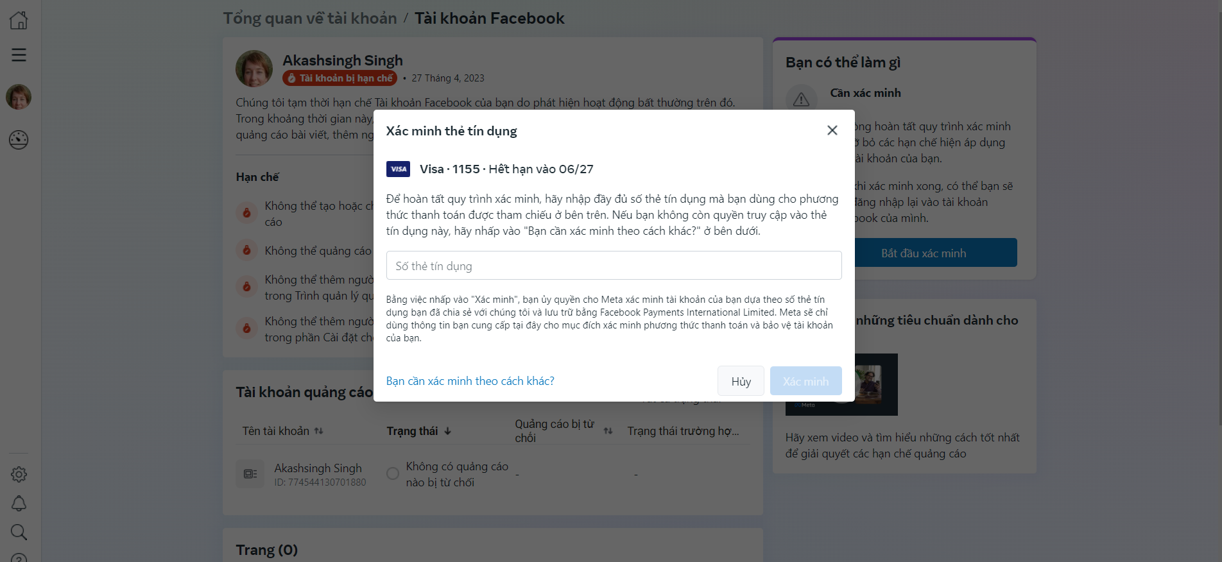Image resolution: width=1222 pixels, height=562 pixels.
Task: Open search magnifier in sidebar
Action: pyautogui.click(x=19, y=532)
